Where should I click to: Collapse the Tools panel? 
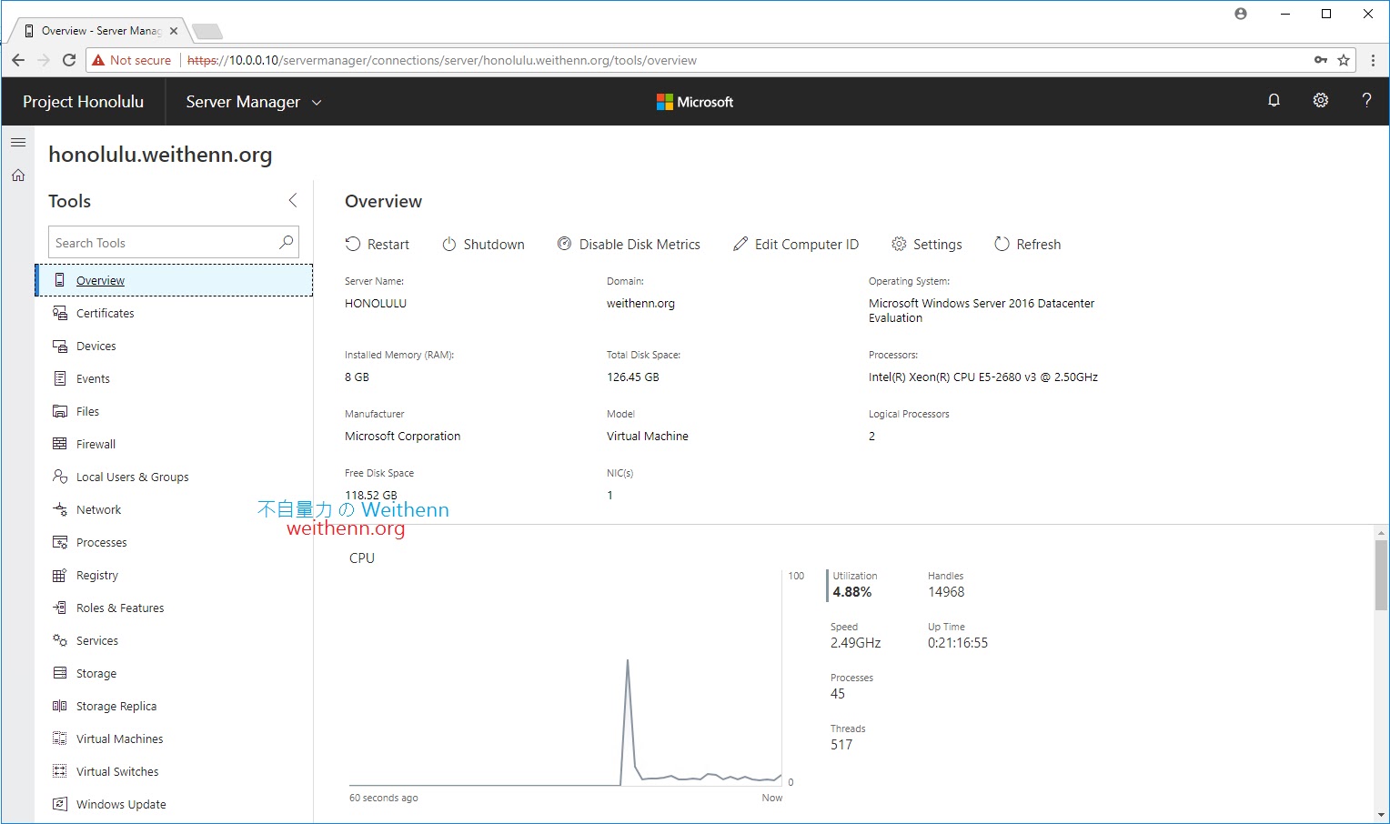point(292,200)
